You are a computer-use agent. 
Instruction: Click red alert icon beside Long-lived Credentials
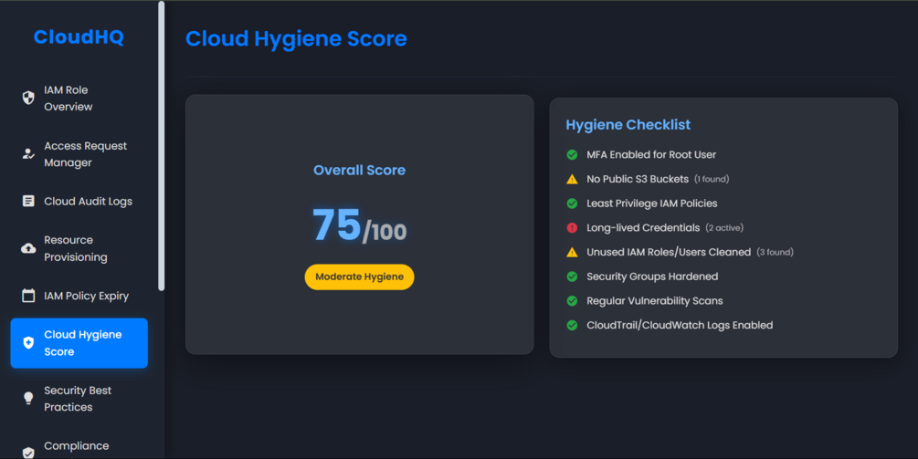pos(572,228)
